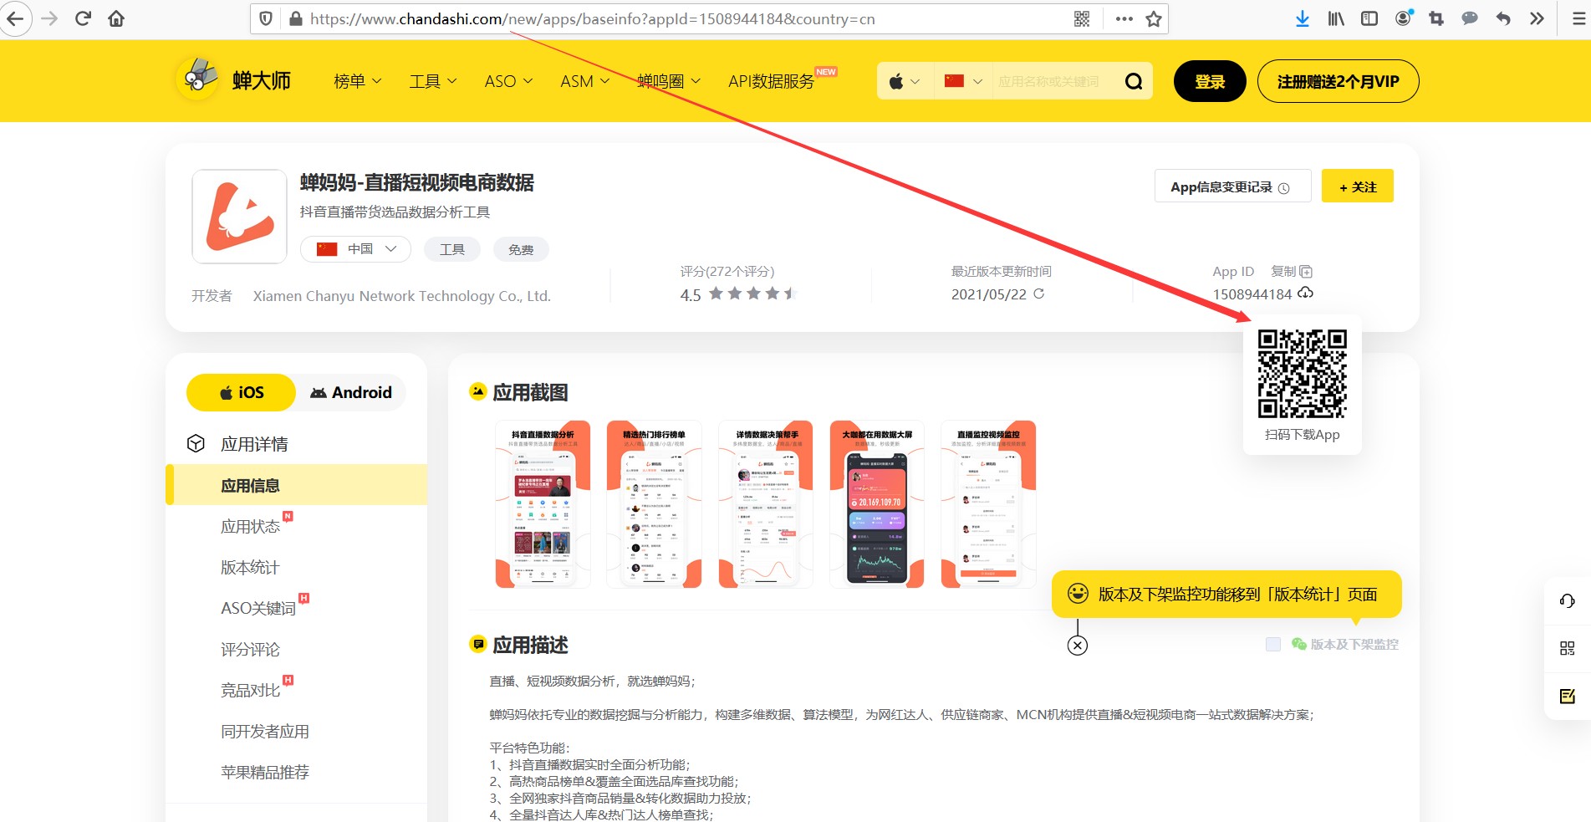Screen dimensions: 1591x822
Task: Click the search magnifier icon
Action: [1134, 81]
